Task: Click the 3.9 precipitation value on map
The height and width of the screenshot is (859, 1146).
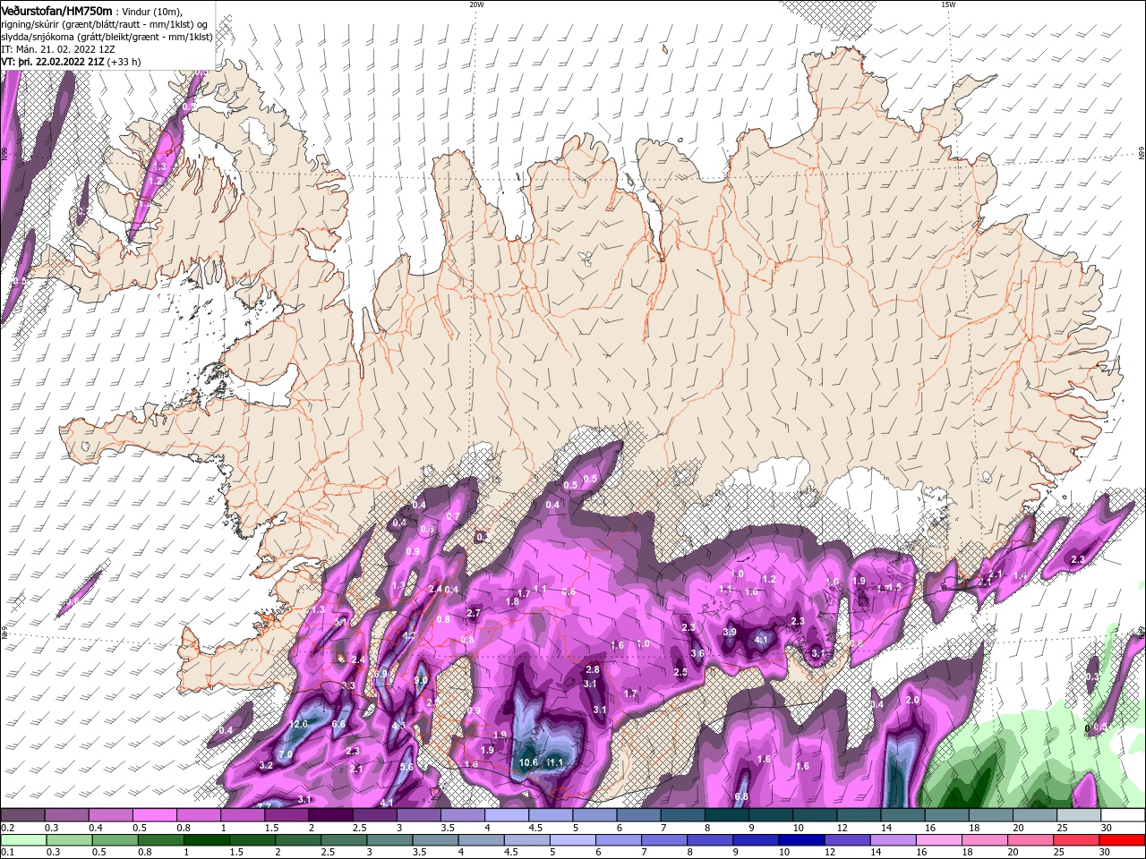Action: [730, 632]
